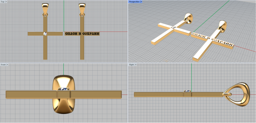Screen dimensions: 256x123
Task: Click the Right viewport dropdown arrow
Action: (135, 64)
